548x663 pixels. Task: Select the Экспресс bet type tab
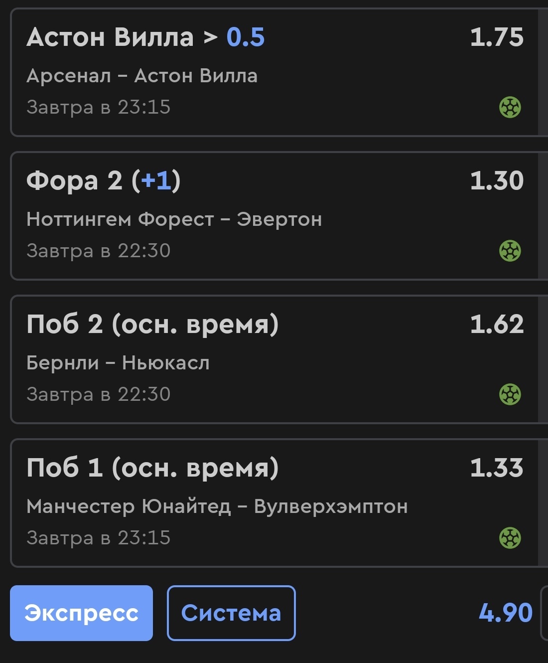[x=81, y=613]
